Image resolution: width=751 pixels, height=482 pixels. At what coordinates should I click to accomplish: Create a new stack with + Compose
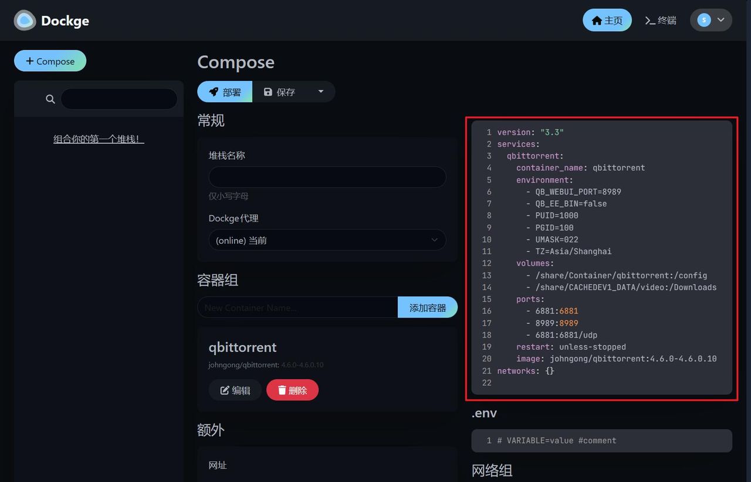[x=50, y=61]
